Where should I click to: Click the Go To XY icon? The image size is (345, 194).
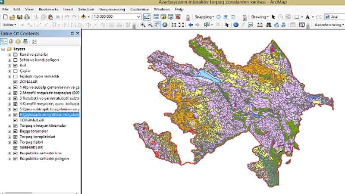click(x=284, y=25)
